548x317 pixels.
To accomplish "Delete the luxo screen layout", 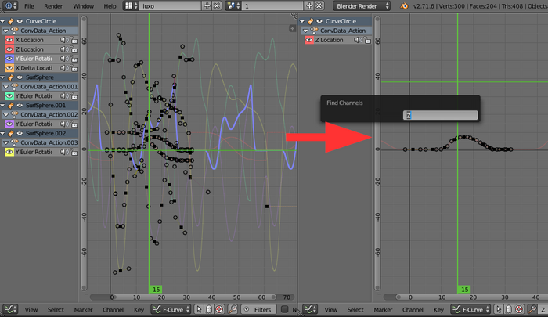I will (x=216, y=5).
